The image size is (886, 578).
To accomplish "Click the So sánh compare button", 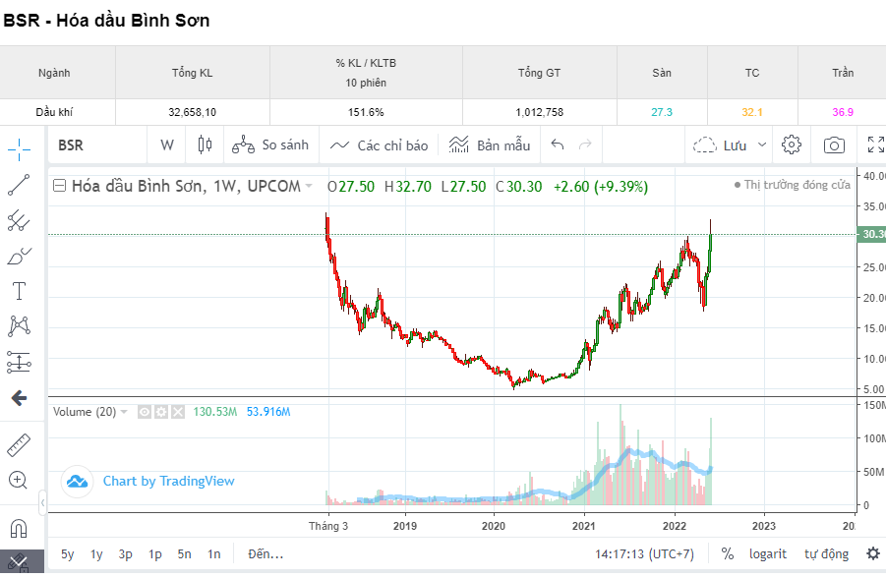I will (270, 145).
